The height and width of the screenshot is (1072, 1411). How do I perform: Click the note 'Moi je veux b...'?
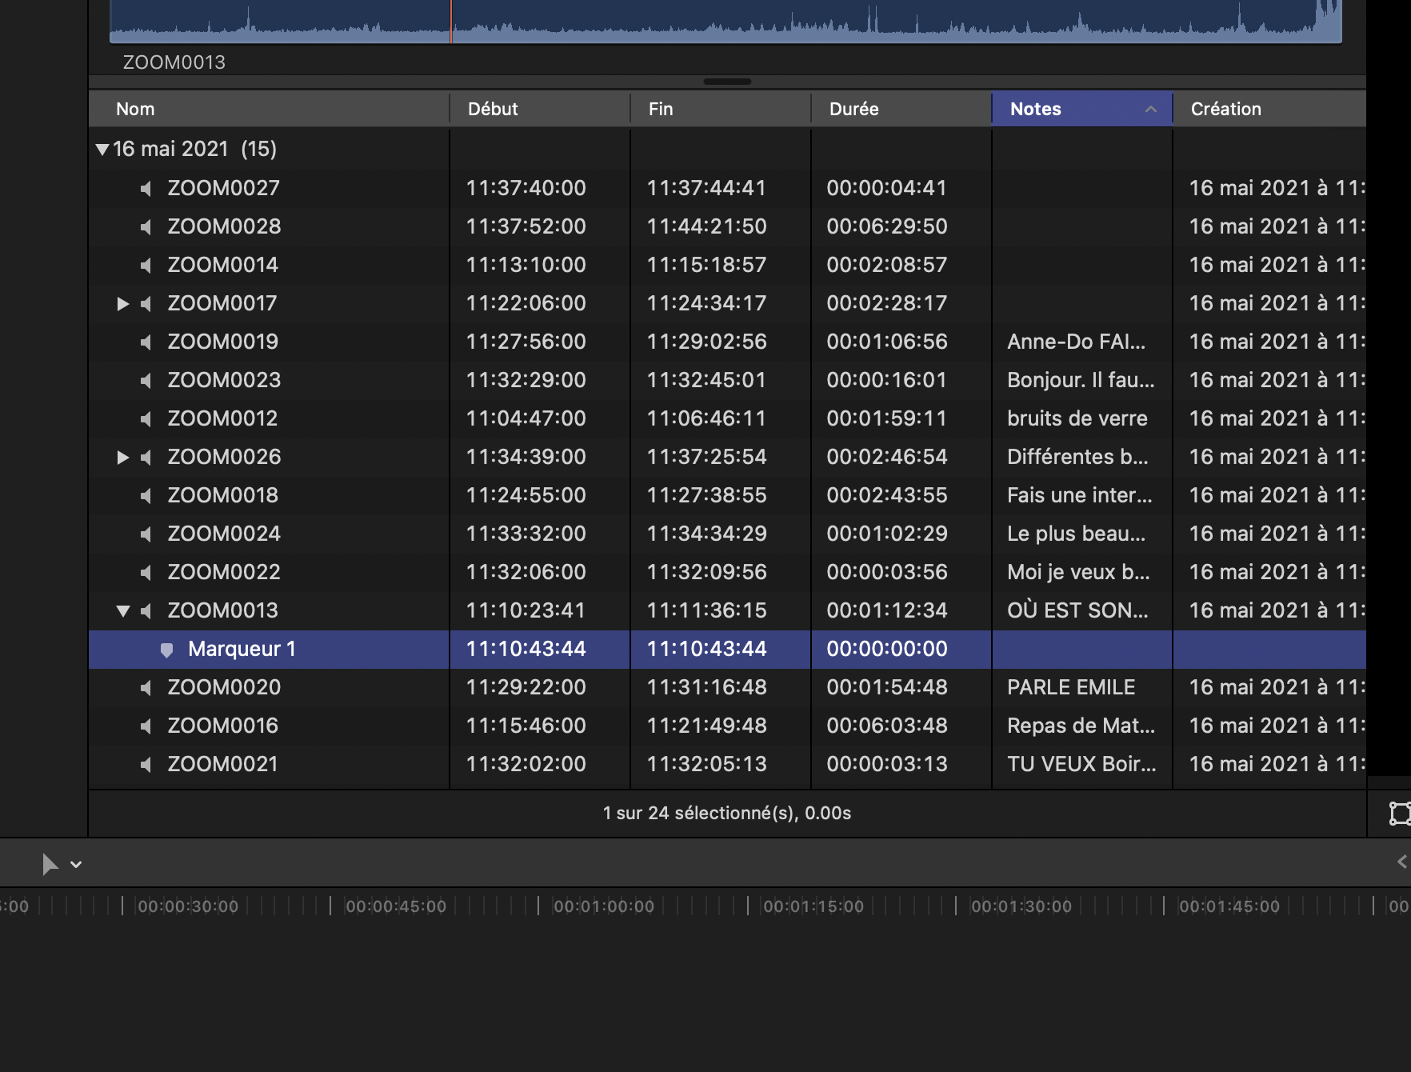coord(1079,573)
